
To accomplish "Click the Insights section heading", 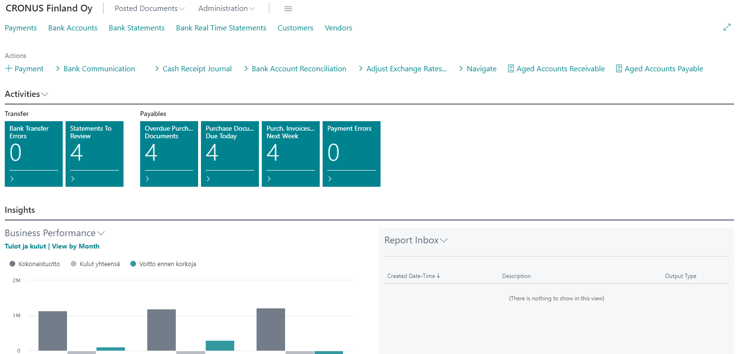I will (20, 210).
